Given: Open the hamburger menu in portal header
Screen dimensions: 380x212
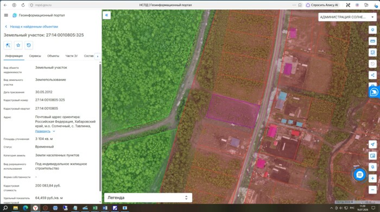Looking at the screenshot, I should coord(6,15).
